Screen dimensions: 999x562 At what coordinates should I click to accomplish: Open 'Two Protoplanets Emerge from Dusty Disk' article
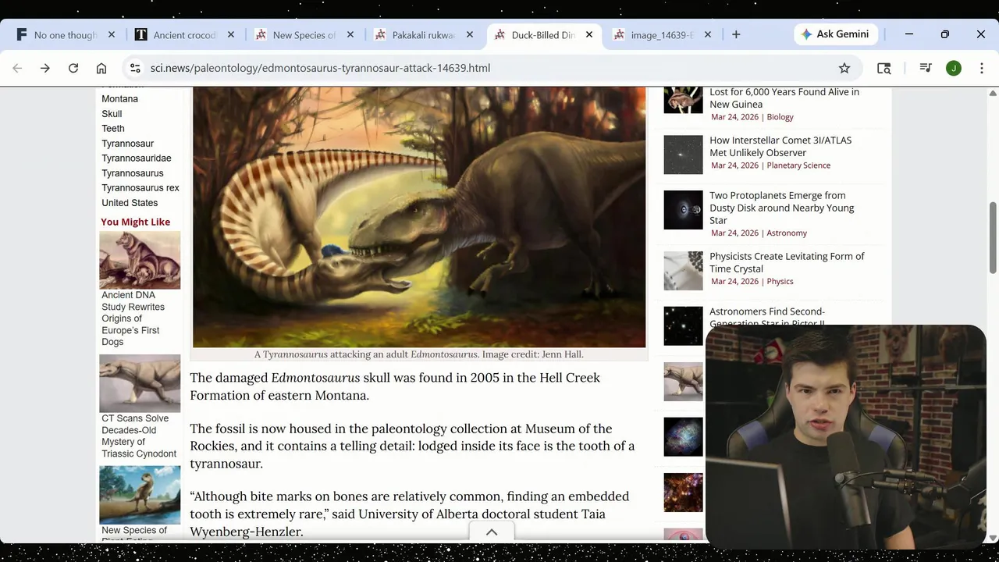781,208
